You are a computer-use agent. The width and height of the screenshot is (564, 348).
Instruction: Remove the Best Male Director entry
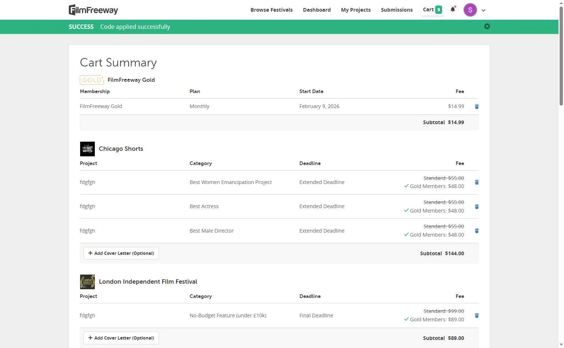[x=477, y=231]
